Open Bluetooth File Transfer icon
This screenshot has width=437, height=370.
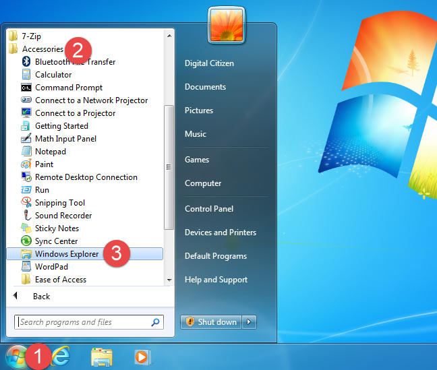click(26, 61)
